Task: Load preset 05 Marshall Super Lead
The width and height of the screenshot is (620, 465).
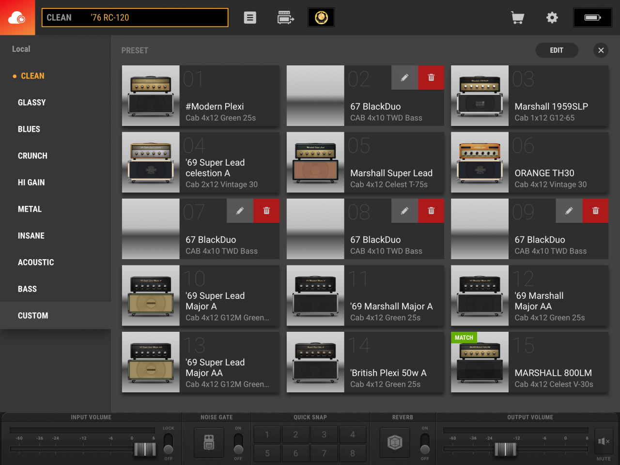Action: 365,162
